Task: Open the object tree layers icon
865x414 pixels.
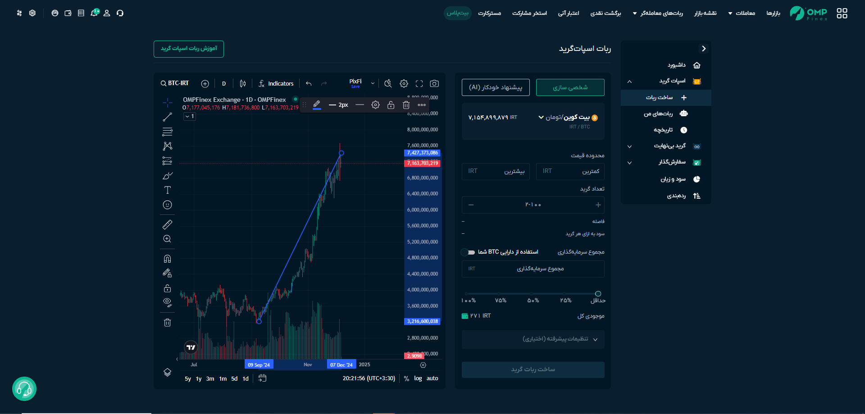Action: click(x=167, y=372)
